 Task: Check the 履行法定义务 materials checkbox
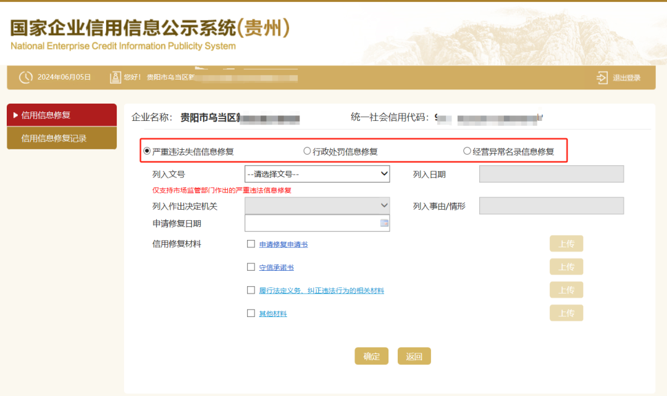click(251, 290)
